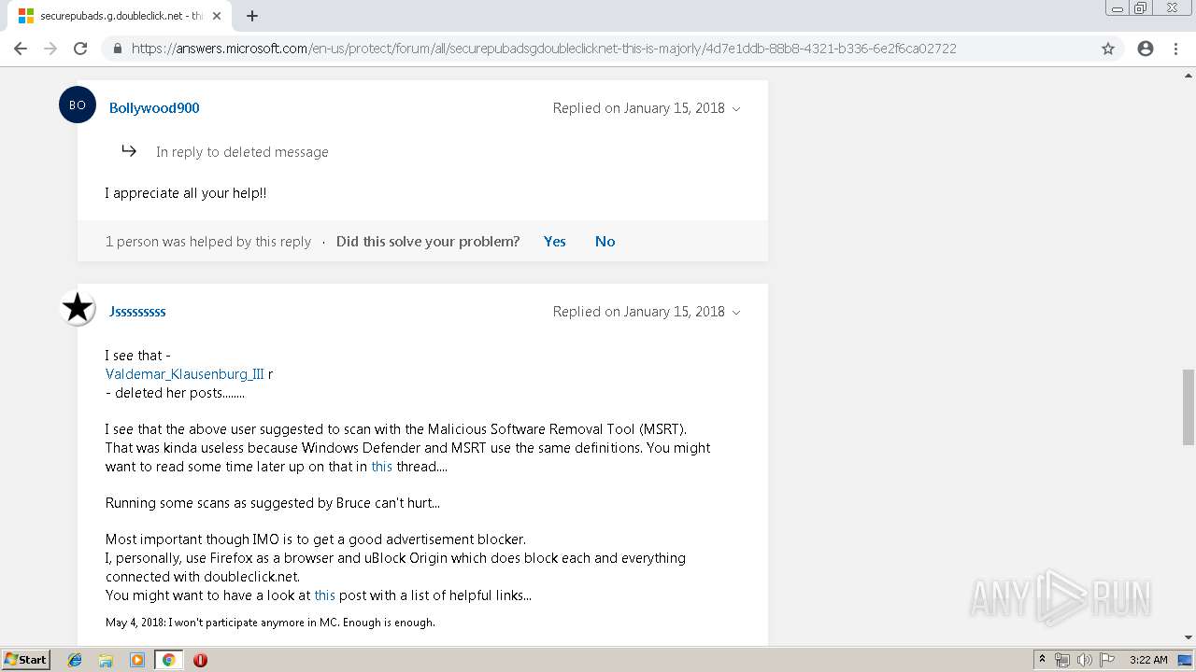Open the Chrome profile account icon
Viewport: 1196px width, 672px height.
pyautogui.click(x=1146, y=49)
